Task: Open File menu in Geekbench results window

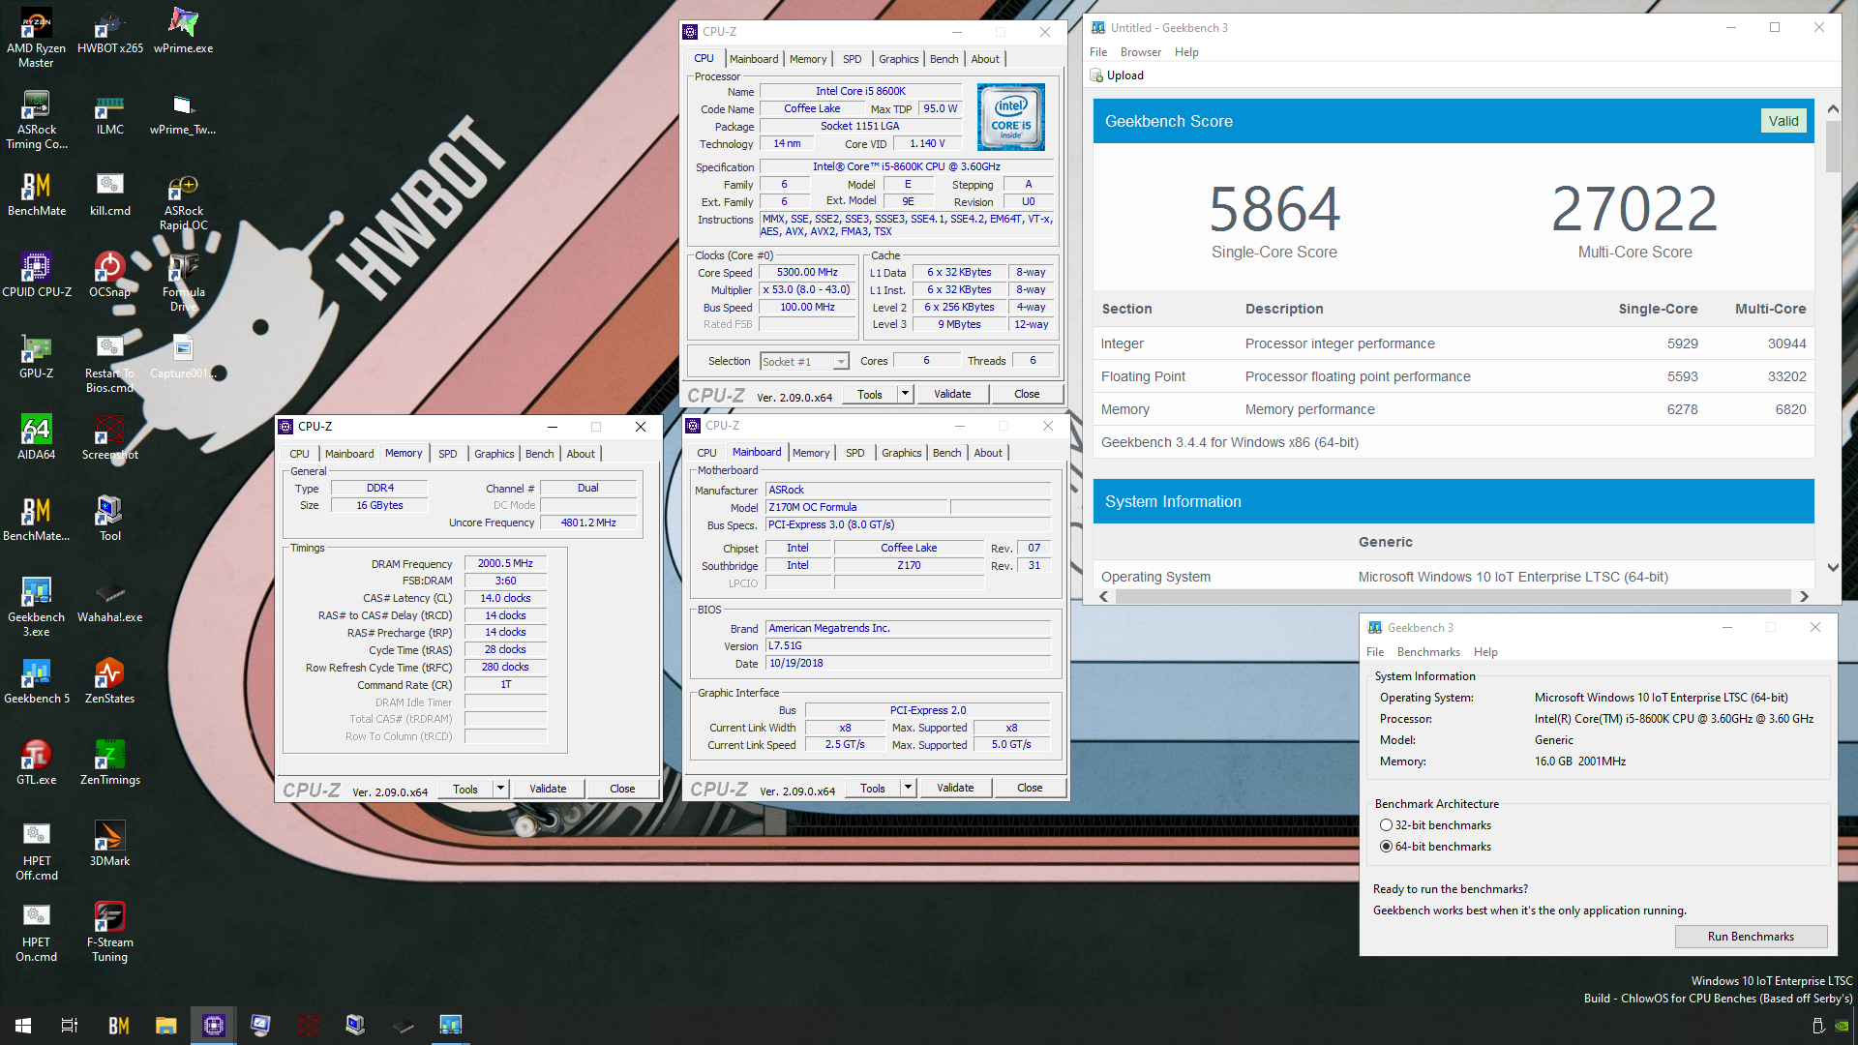Action: [1098, 52]
